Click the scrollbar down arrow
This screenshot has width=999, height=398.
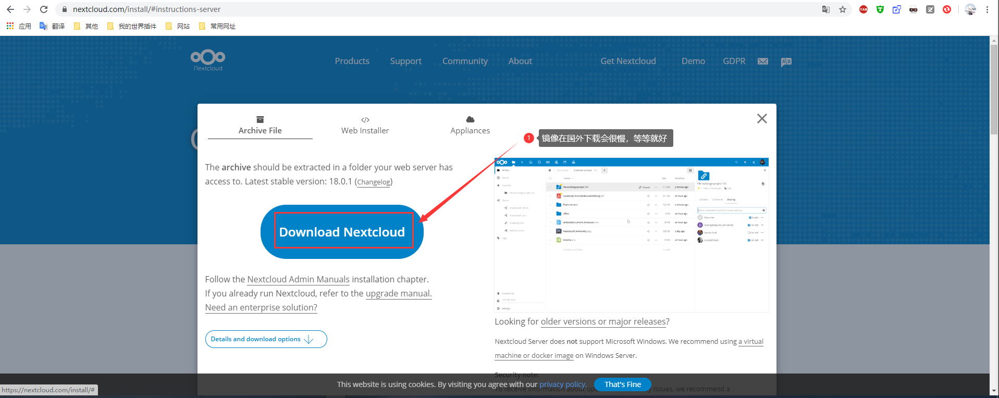pos(994,390)
